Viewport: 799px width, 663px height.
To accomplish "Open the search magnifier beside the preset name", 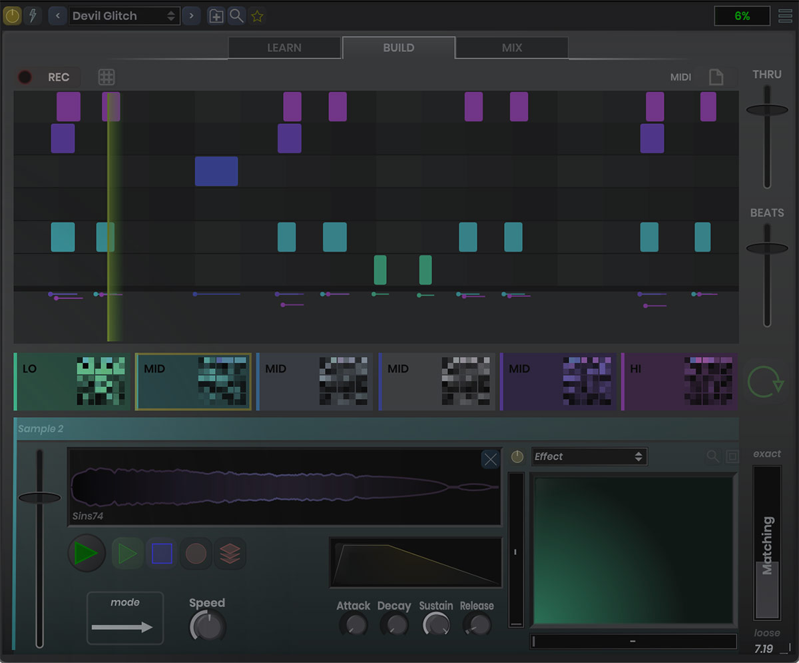I will [x=236, y=15].
